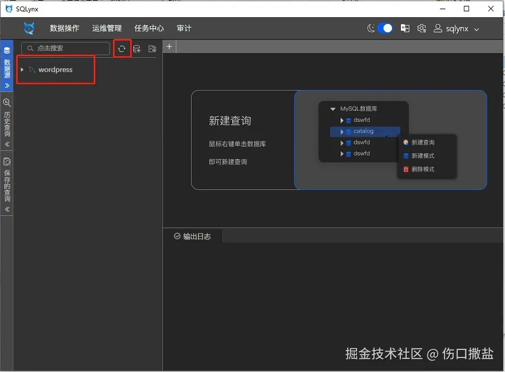Select the 输出日志 tab
The height and width of the screenshot is (372, 505).
192,237
